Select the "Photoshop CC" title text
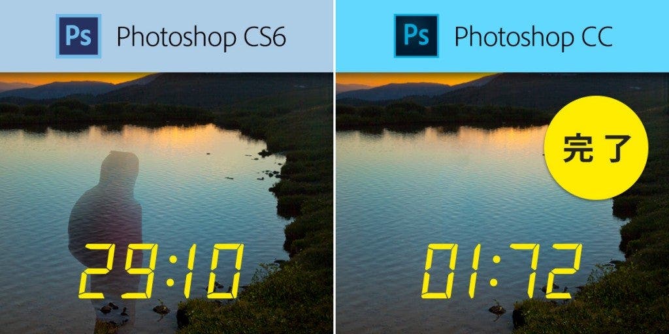The width and height of the screenshot is (669, 334). tap(533, 37)
